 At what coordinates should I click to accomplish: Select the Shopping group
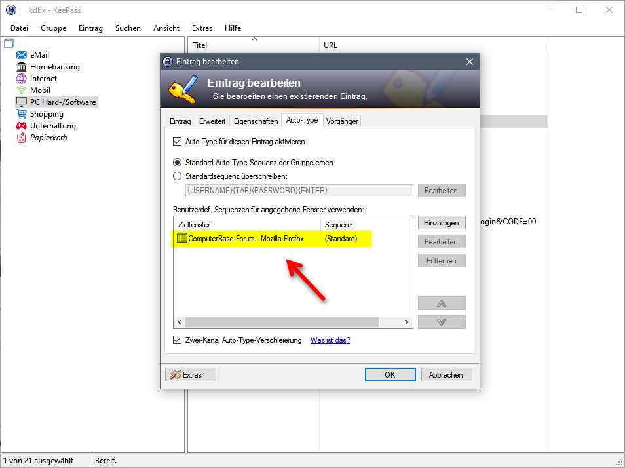pos(47,114)
